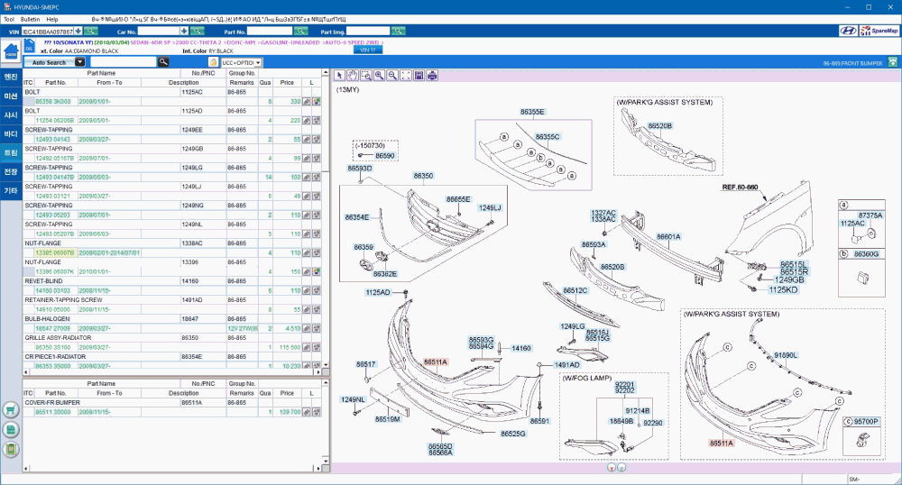Click the zoom in magnifier icon

(379, 76)
